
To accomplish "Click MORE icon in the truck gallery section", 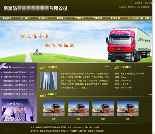I will pyautogui.click(x=150, y=94).
